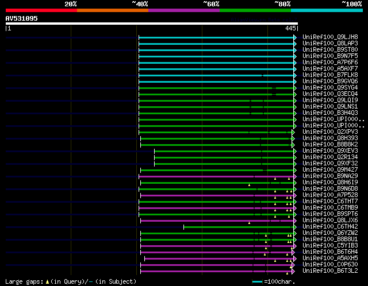Select the UniRef100_C5YIB3 label
Image resolution: width=368 pixels, height=286 pixels.
tap(330, 246)
